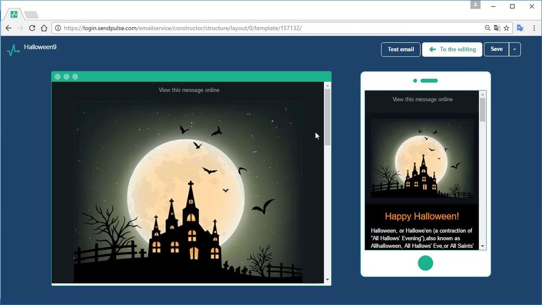Go back in browser history
Viewport: 542px width, 305px height.
point(8,28)
